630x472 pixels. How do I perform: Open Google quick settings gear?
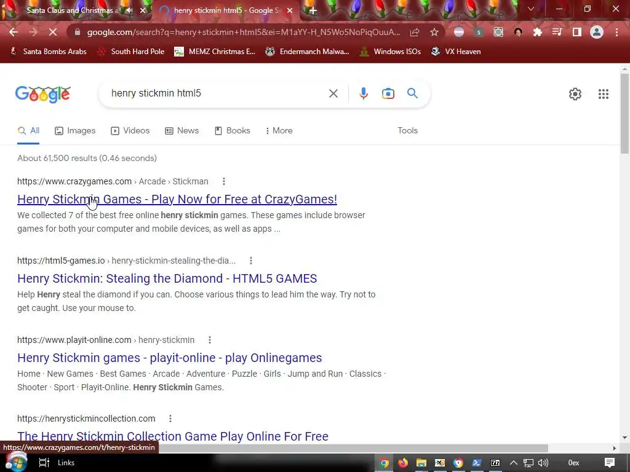(x=575, y=94)
